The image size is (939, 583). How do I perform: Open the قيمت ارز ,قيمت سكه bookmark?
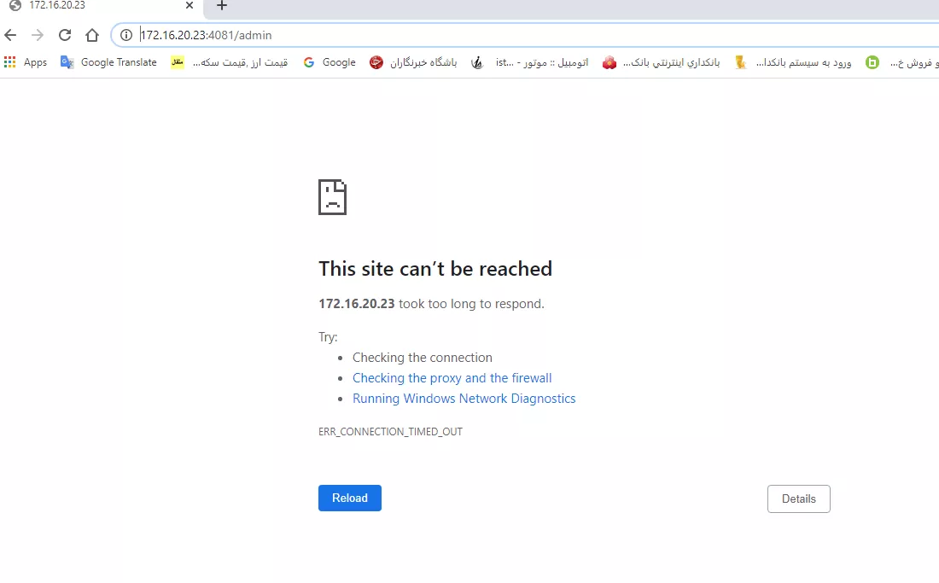(230, 62)
